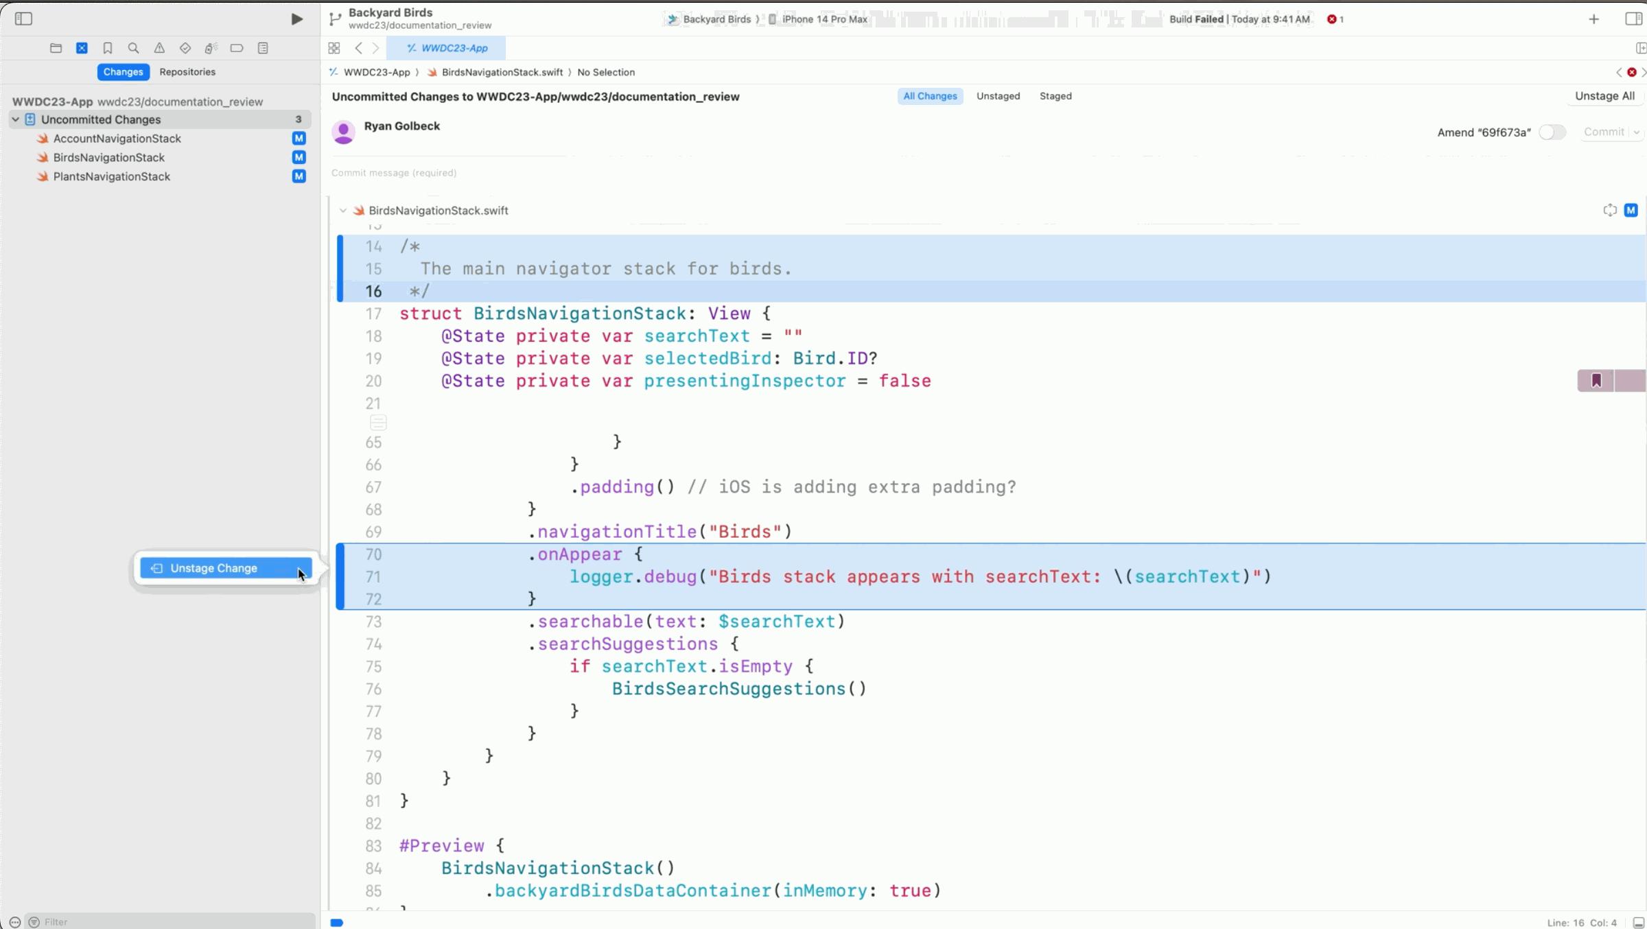Screen dimensions: 1647x929
Task: Select the Unstaged changes filter
Action: tap(998, 96)
